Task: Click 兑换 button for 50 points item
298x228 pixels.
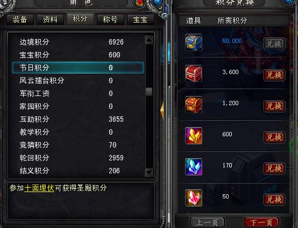Action: pyautogui.click(x=274, y=200)
